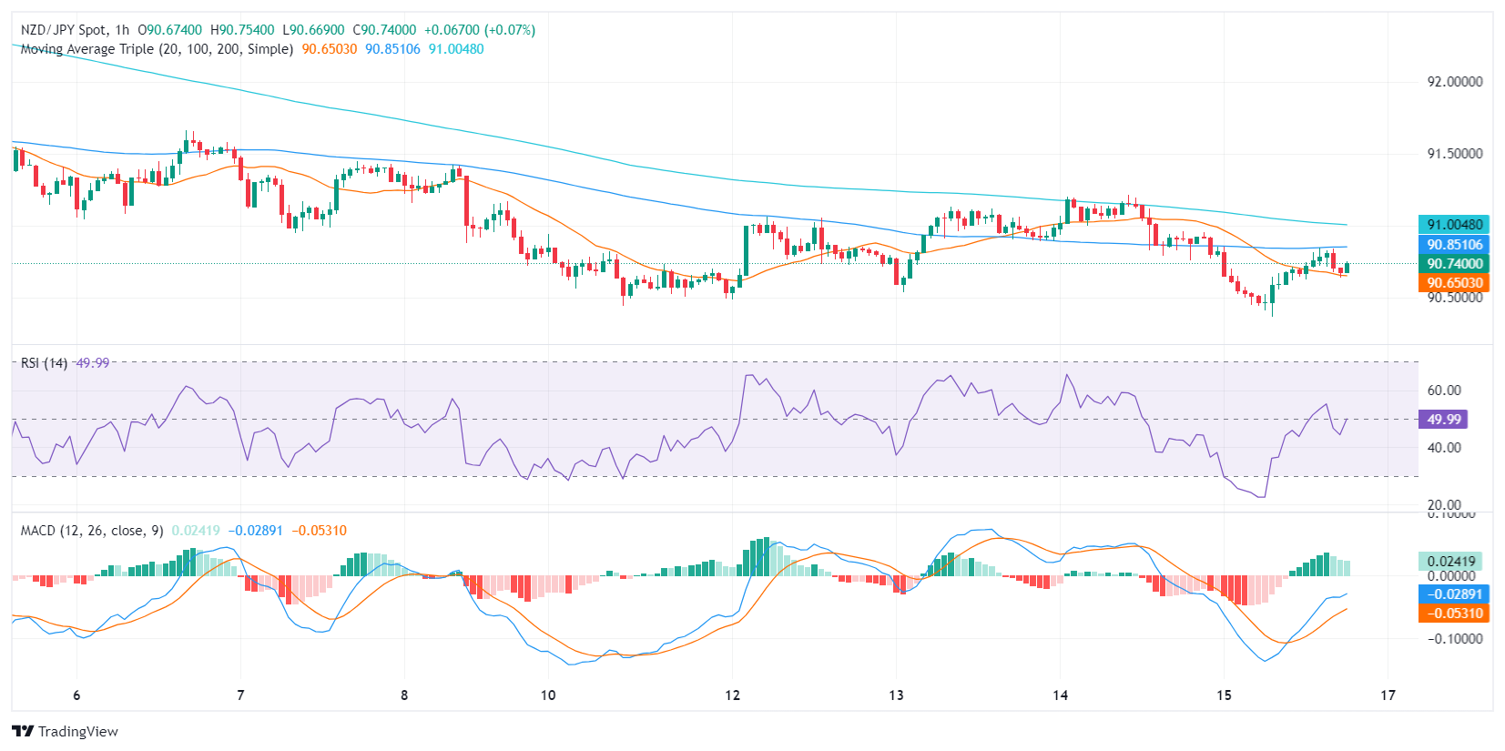Screen dimensions: 1505x751
Task: Click the purple 49.99 RSI axis tag
Action: tap(1443, 420)
